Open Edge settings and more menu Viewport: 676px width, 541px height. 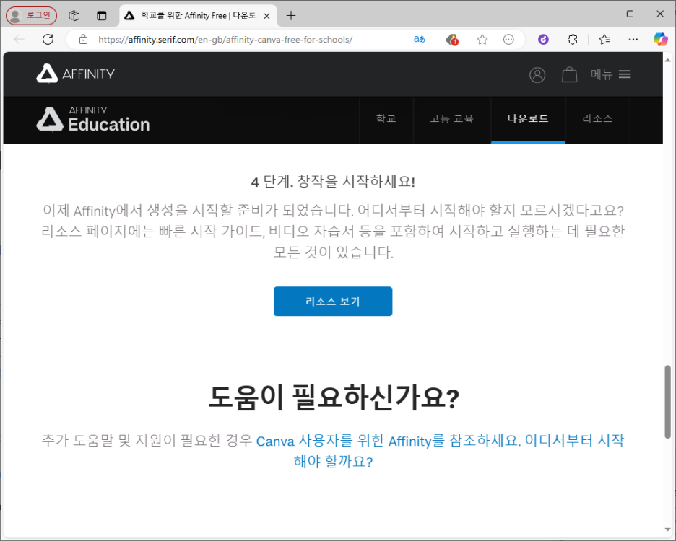(x=633, y=40)
